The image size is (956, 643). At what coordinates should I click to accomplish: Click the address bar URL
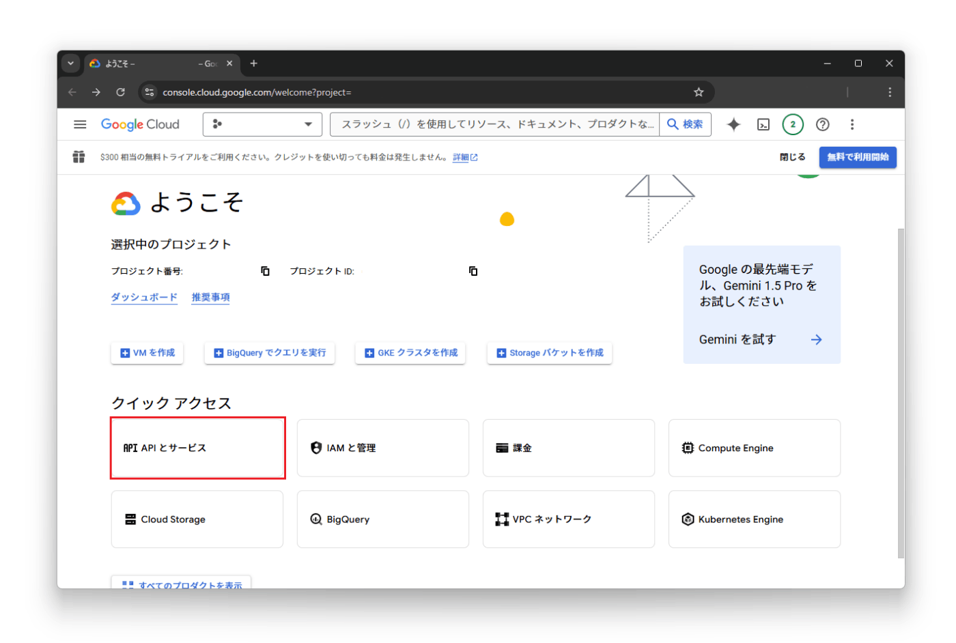tap(257, 92)
